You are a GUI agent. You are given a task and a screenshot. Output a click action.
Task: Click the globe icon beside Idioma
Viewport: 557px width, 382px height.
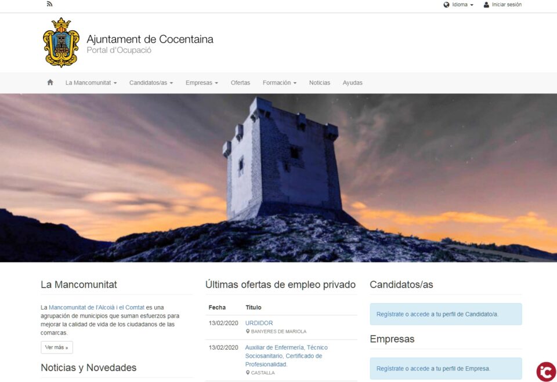coord(446,4)
